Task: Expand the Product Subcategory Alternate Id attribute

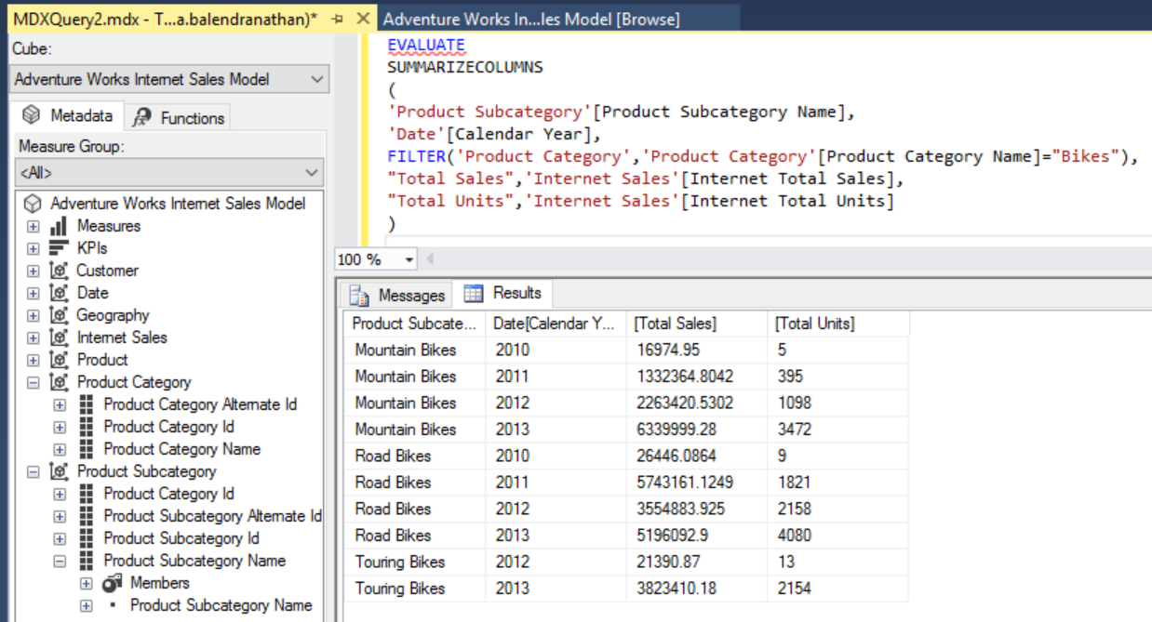Action: (x=60, y=516)
